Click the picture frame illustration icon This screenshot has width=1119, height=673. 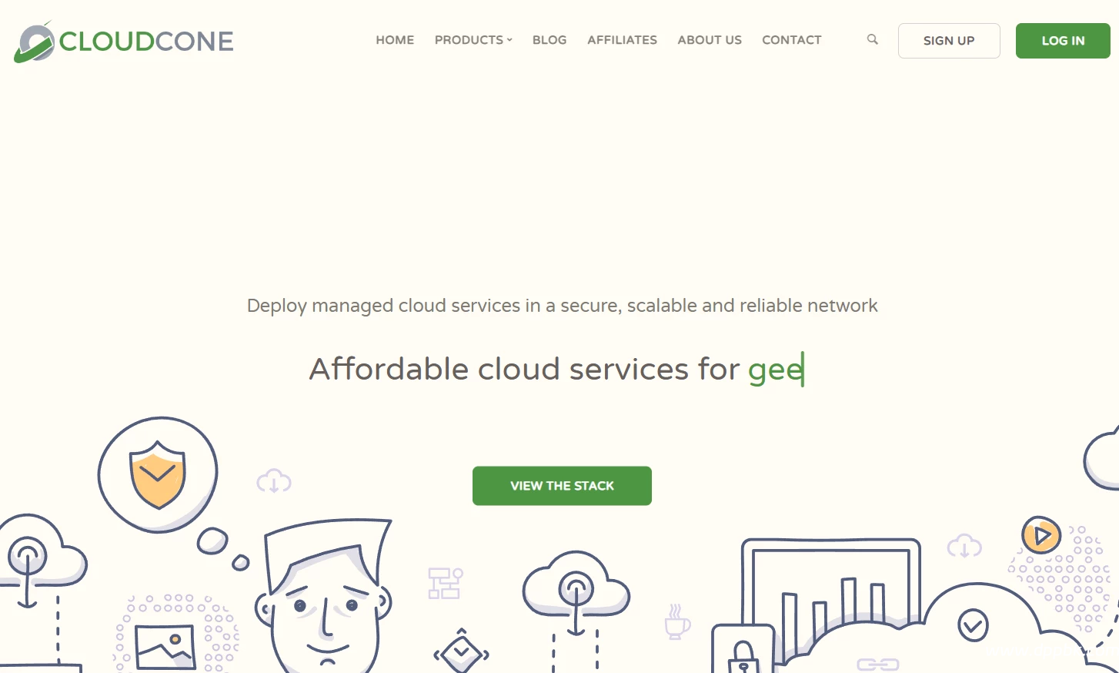[164, 645]
